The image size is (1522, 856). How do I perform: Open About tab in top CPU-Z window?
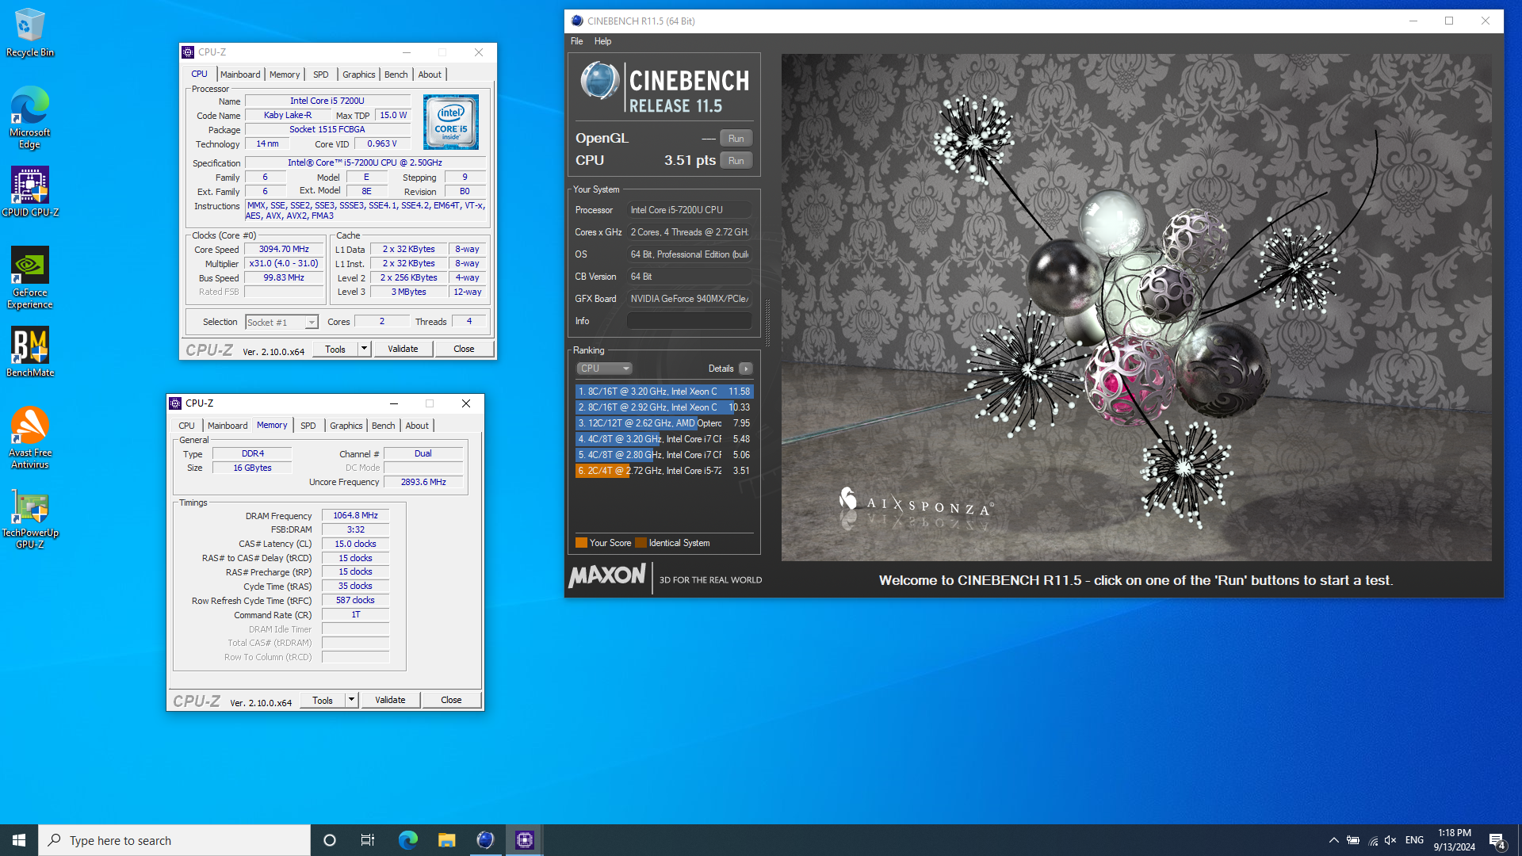coord(430,75)
